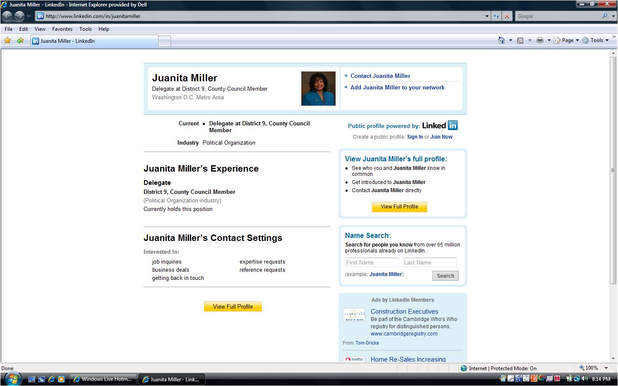Viewport: 618px width, 386px height.
Task: Click the power battery tray icon
Action: (x=569, y=379)
